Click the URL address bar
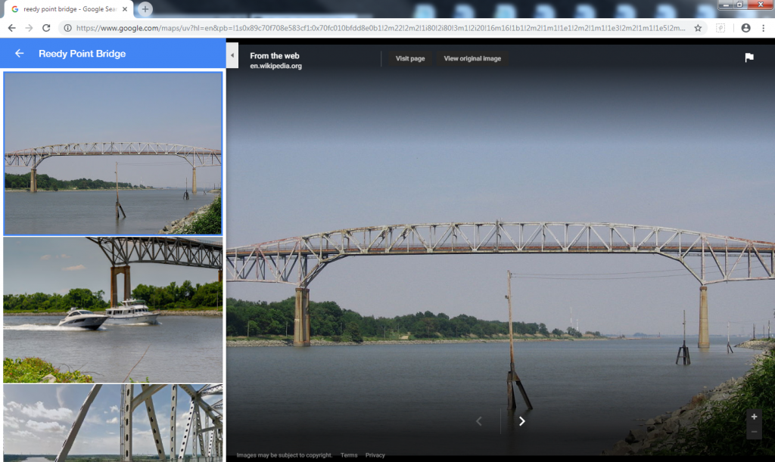 [378, 28]
